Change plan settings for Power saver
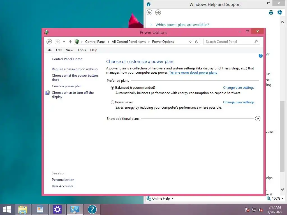This screenshot has width=287, height=215. click(x=239, y=102)
